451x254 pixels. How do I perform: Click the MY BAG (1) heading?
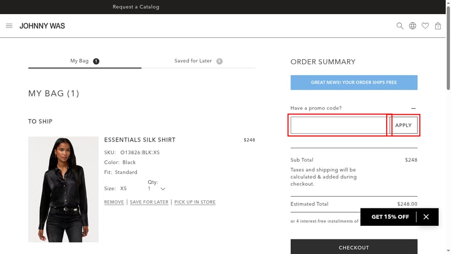click(54, 94)
